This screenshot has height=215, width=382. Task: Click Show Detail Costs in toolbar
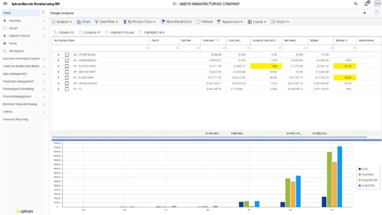[x=176, y=22]
